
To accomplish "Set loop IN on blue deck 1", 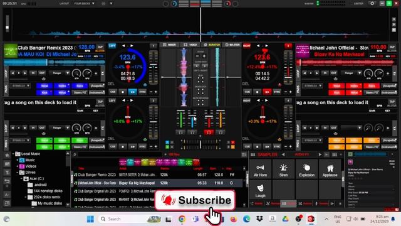I will [33, 73].
